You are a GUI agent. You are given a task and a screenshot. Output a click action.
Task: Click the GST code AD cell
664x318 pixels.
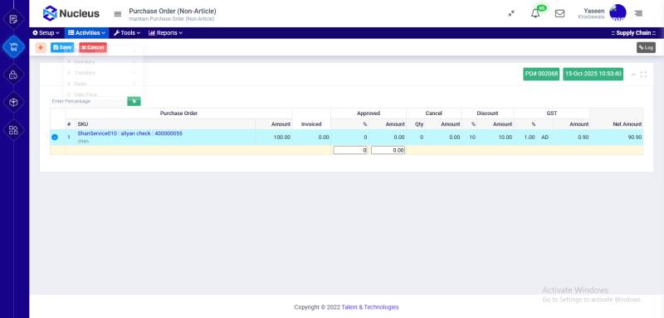tap(545, 137)
